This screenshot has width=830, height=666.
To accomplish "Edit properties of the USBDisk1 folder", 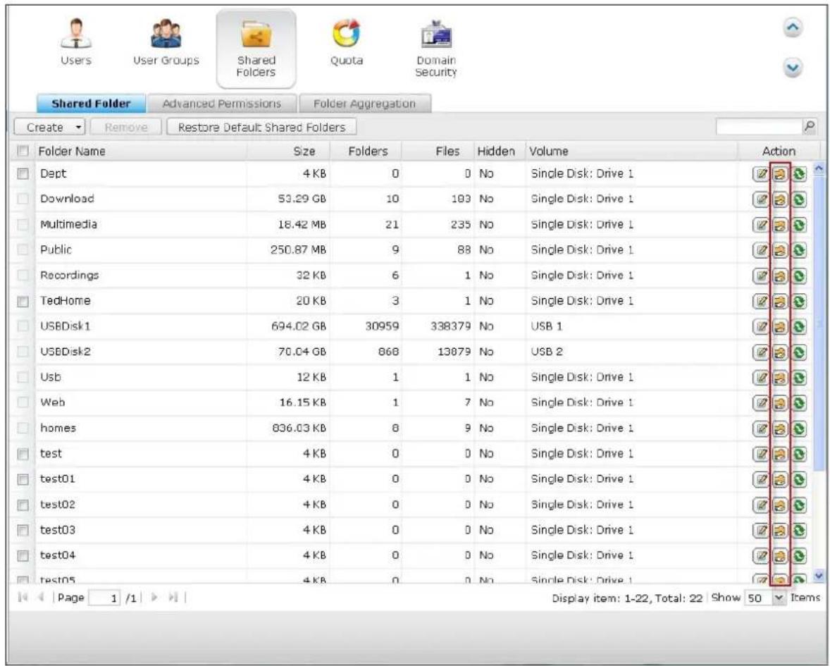I will pos(761,326).
